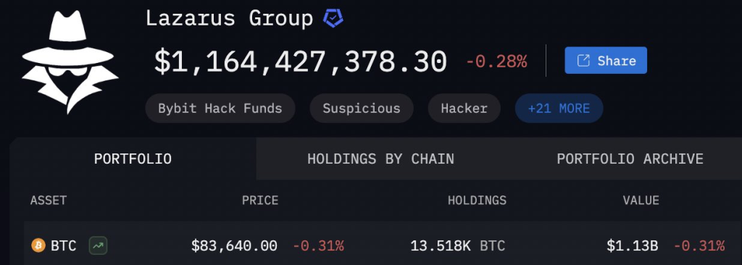Click the Lazarus Group hacker avatar icon
Viewport: 742px width, 265px height.
click(x=70, y=62)
